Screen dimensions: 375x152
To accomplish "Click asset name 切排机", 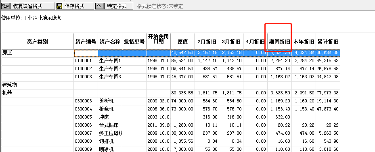I will (x=107, y=142).
